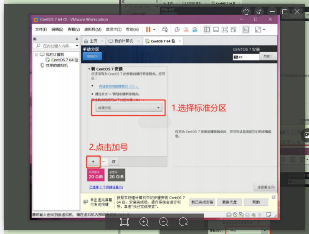The width and height of the screenshot is (309, 234).
Task: Open the 文件(F) menu
Action: tap(41, 29)
